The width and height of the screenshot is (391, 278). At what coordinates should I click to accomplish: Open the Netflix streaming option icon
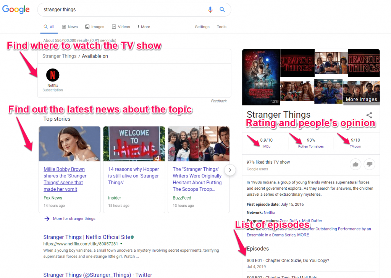pyautogui.click(x=53, y=75)
